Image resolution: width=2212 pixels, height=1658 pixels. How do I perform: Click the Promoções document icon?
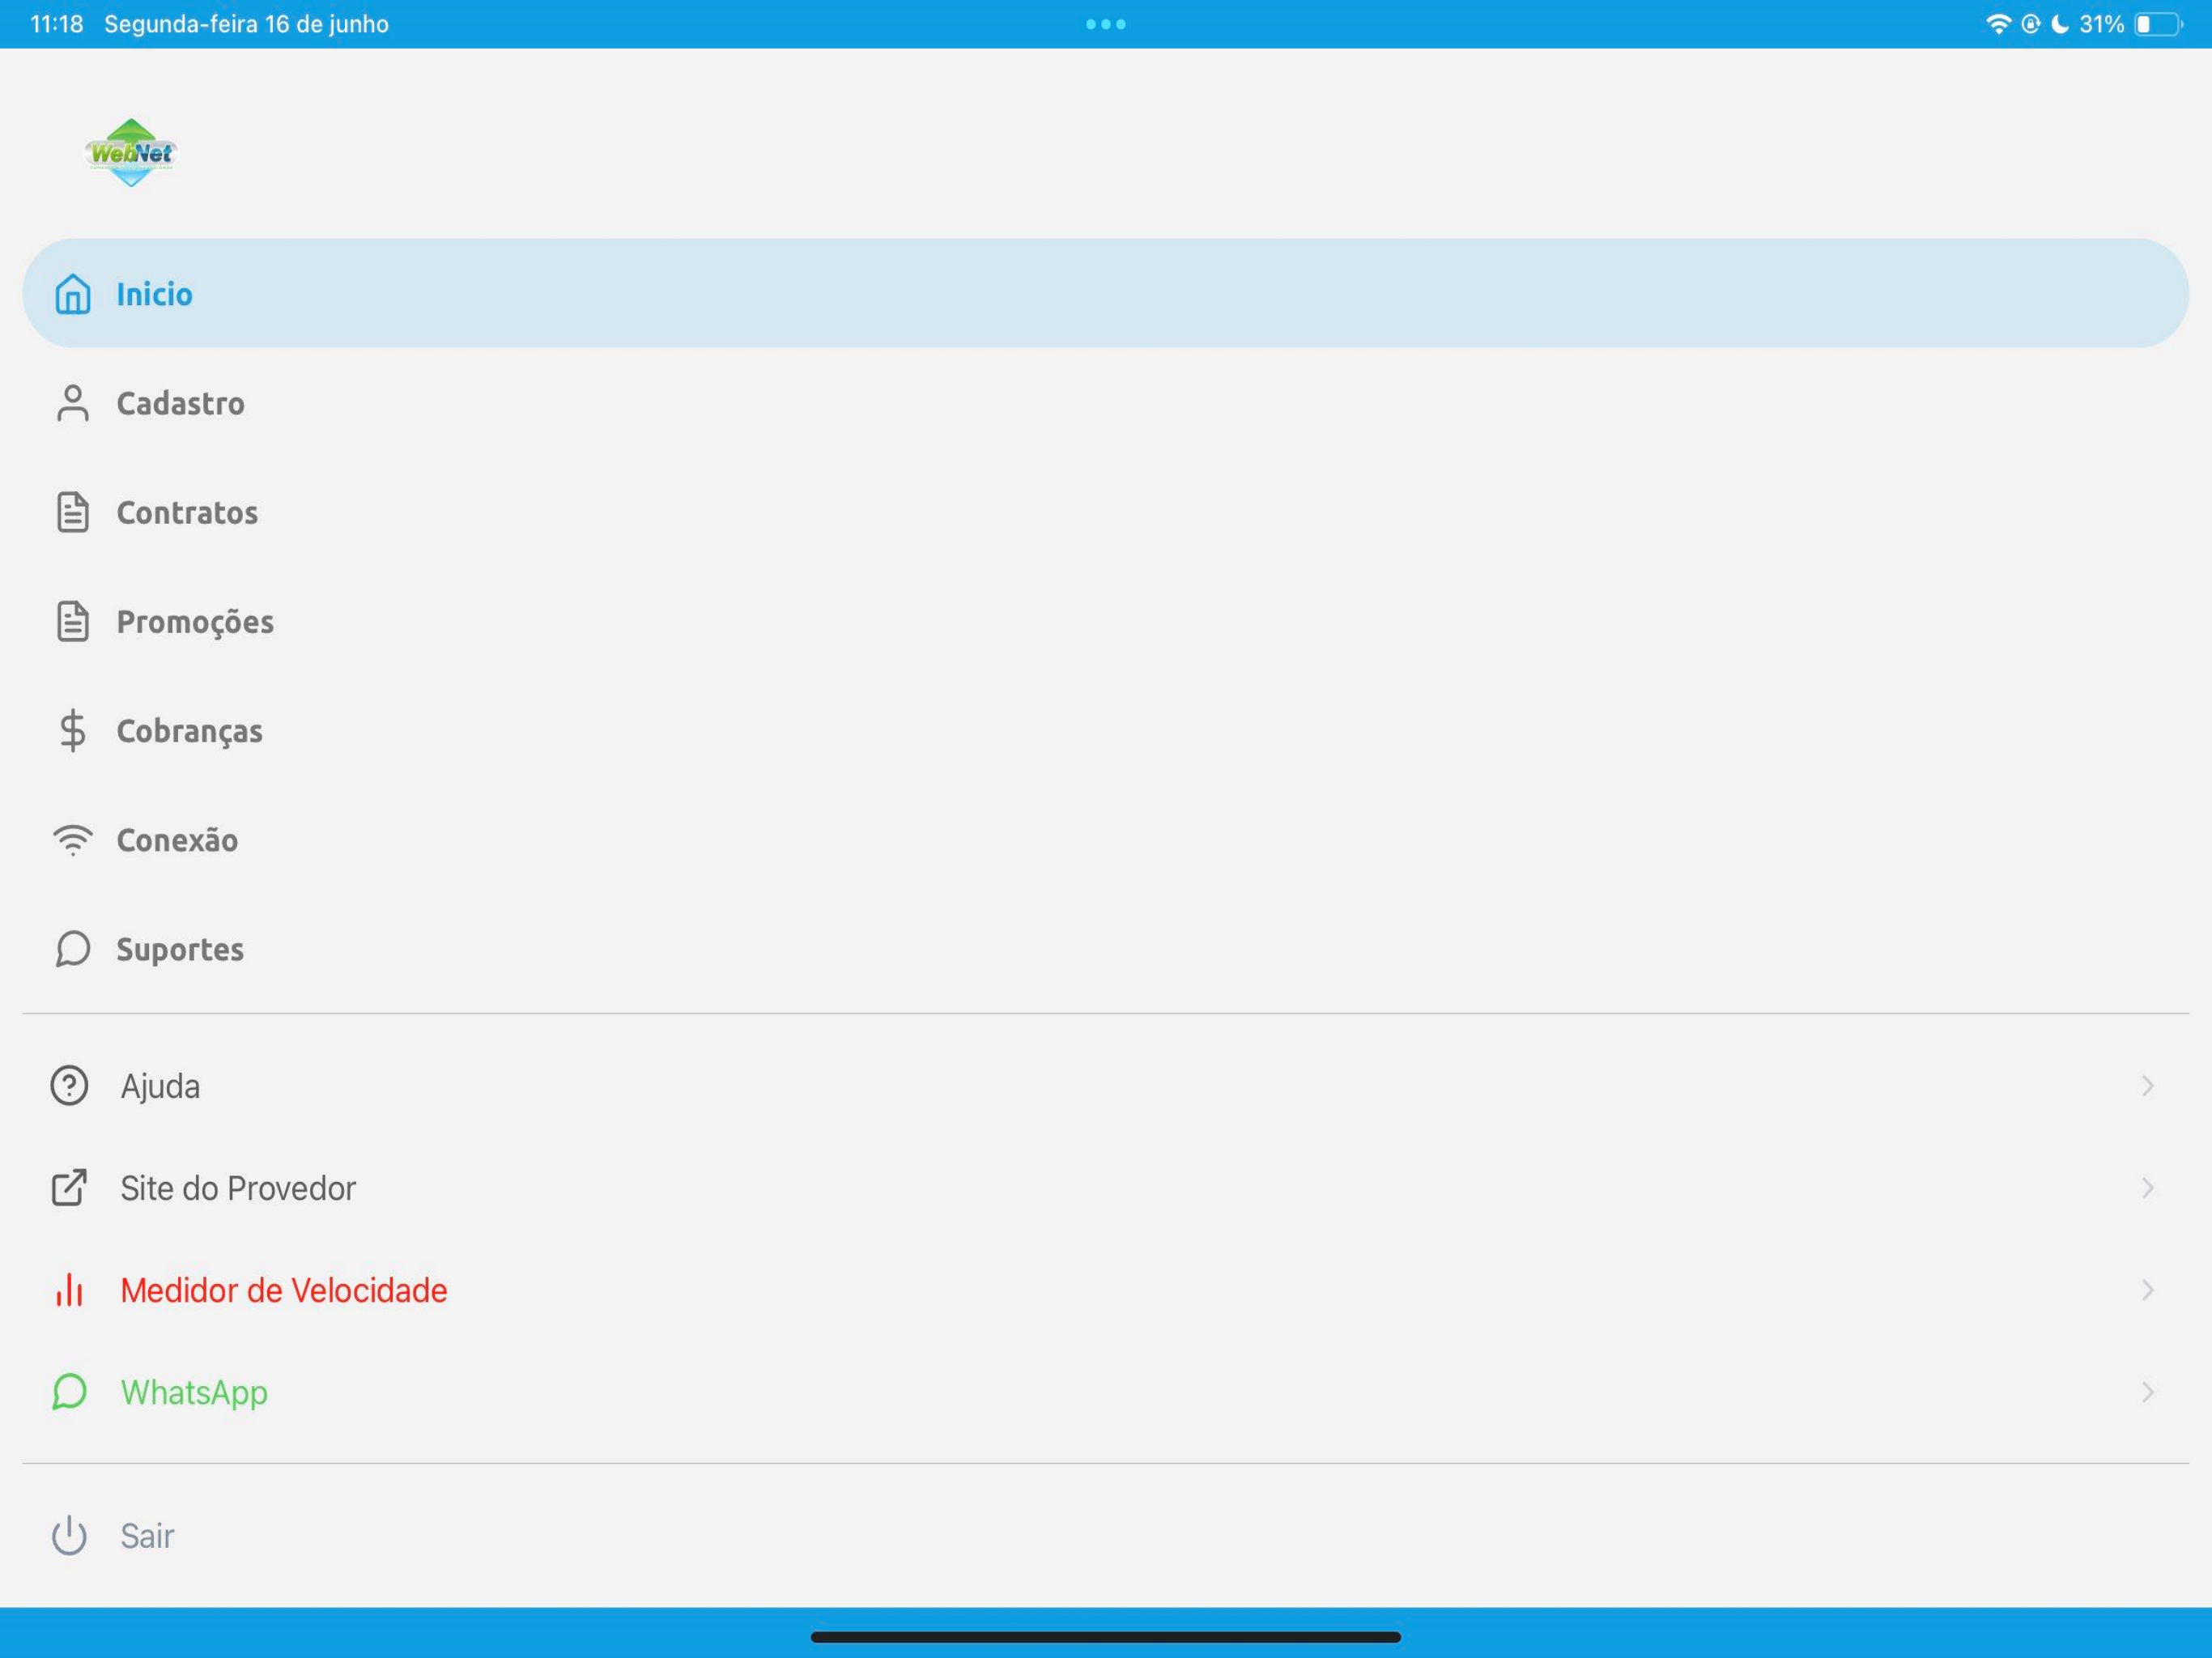(72, 621)
